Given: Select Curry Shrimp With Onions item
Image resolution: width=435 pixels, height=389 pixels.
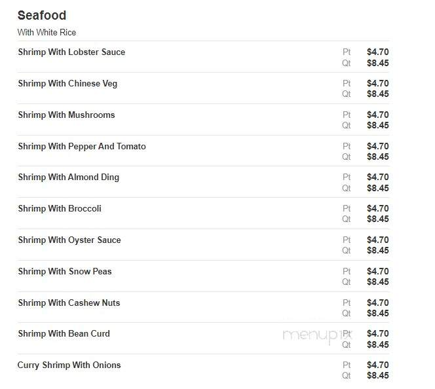Looking at the screenshot, I should (69, 365).
